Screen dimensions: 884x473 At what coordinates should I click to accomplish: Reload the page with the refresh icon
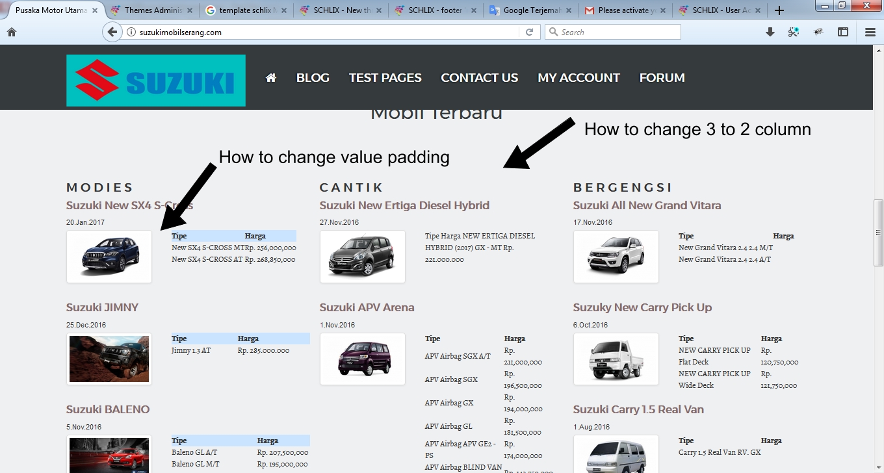(x=529, y=32)
